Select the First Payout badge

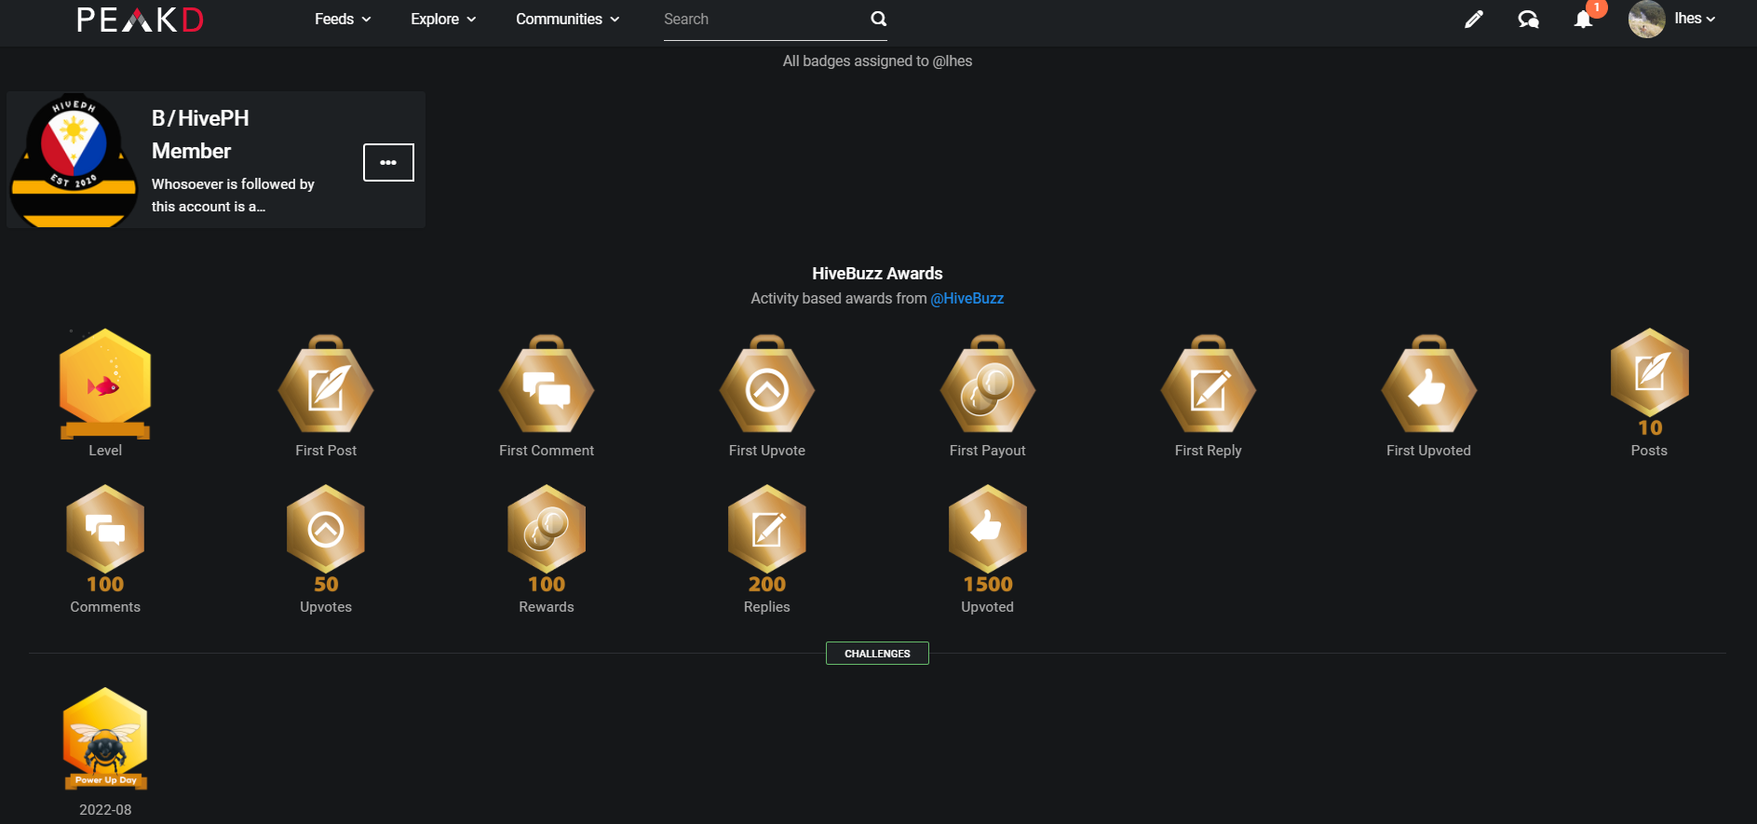point(988,385)
